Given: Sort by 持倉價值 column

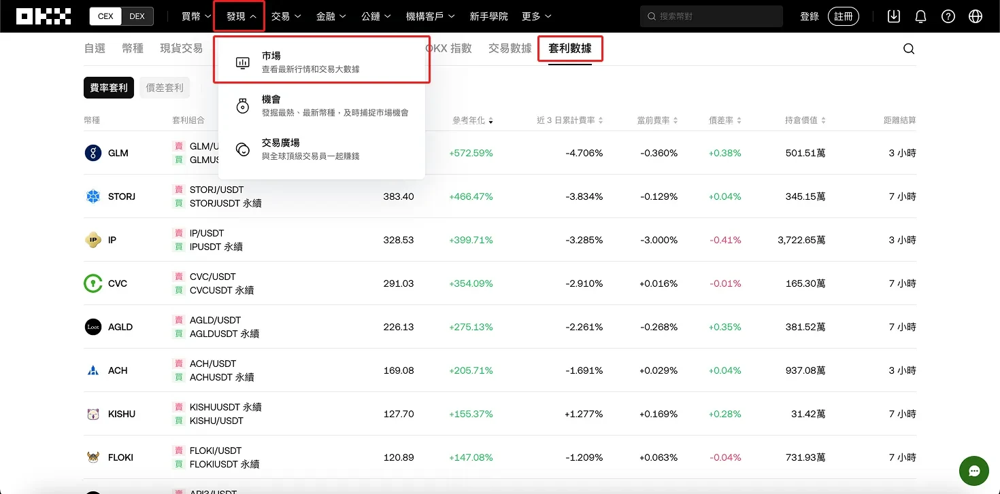Looking at the screenshot, I should click(805, 120).
